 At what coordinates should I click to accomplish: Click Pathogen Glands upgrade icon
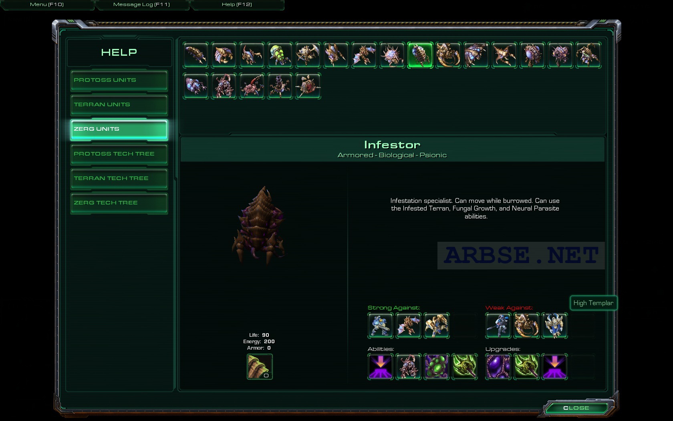(498, 366)
